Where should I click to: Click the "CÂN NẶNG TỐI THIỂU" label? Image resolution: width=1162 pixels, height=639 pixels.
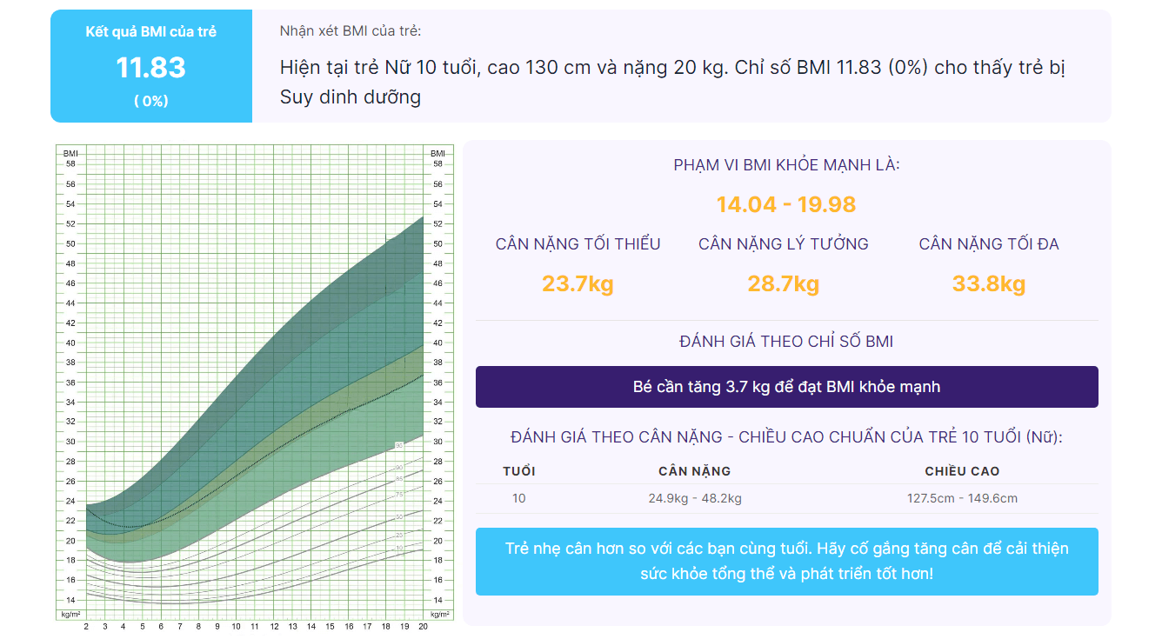[577, 243]
